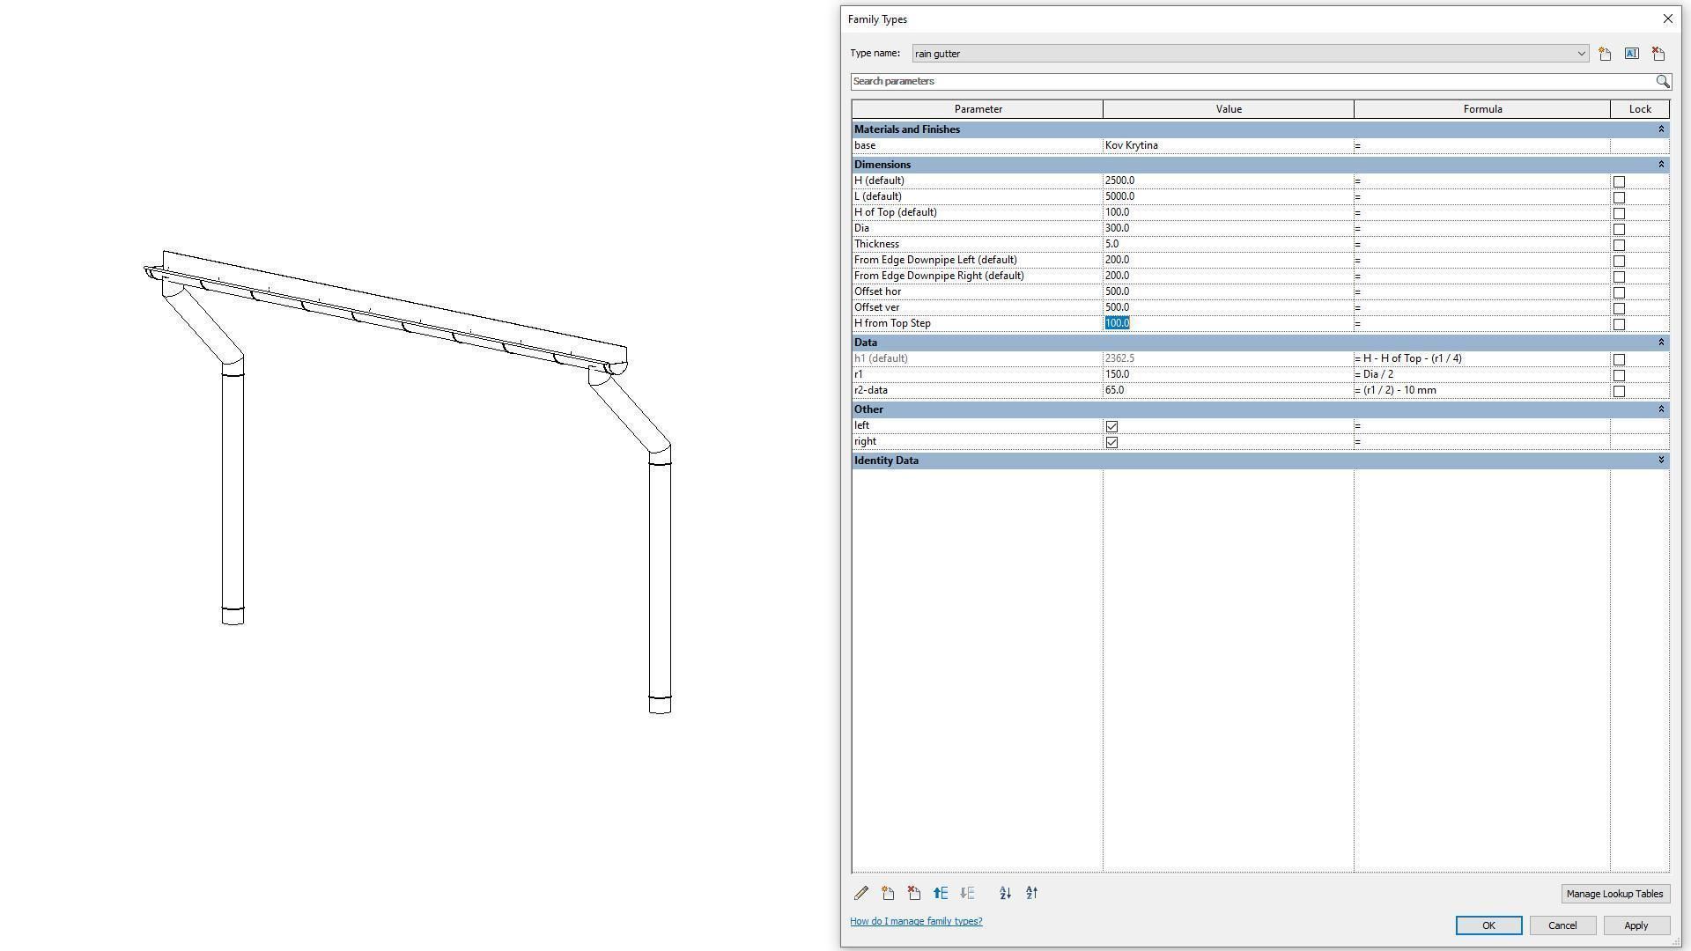This screenshot has height=951, width=1691.
Task: Toggle the lock checkbox for Offset hor
Action: tap(1619, 292)
